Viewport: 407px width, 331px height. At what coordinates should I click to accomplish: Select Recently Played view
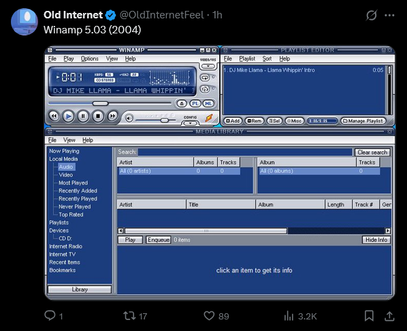pyautogui.click(x=78, y=199)
